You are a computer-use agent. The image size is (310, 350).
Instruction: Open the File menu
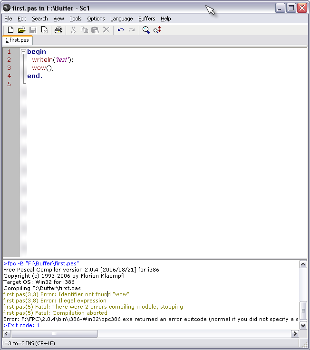click(8, 19)
